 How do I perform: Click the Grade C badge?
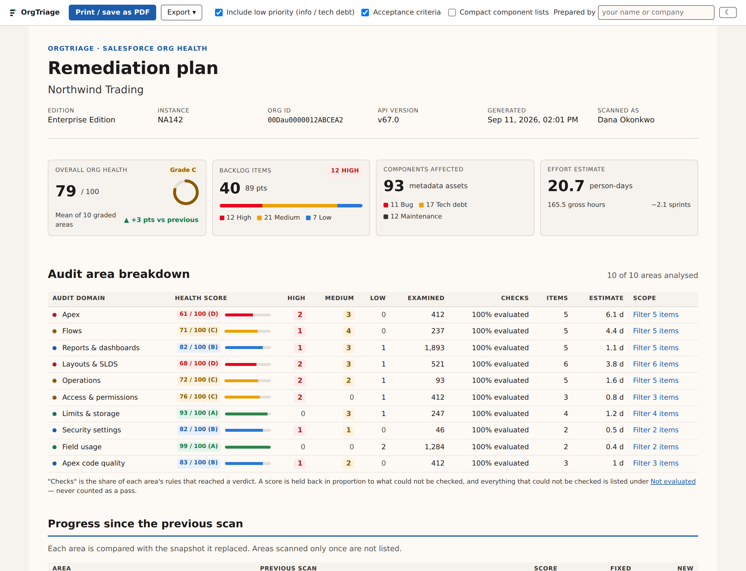tap(183, 170)
